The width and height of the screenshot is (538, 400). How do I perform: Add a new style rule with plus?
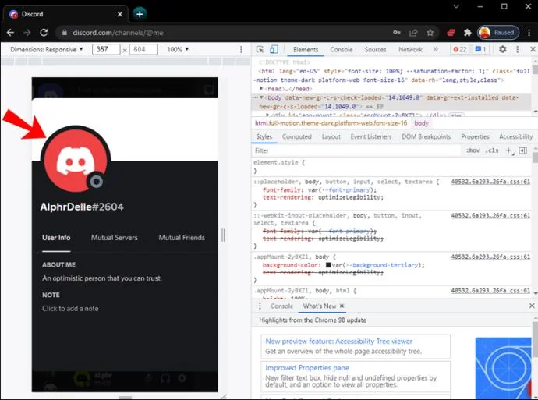tap(509, 150)
